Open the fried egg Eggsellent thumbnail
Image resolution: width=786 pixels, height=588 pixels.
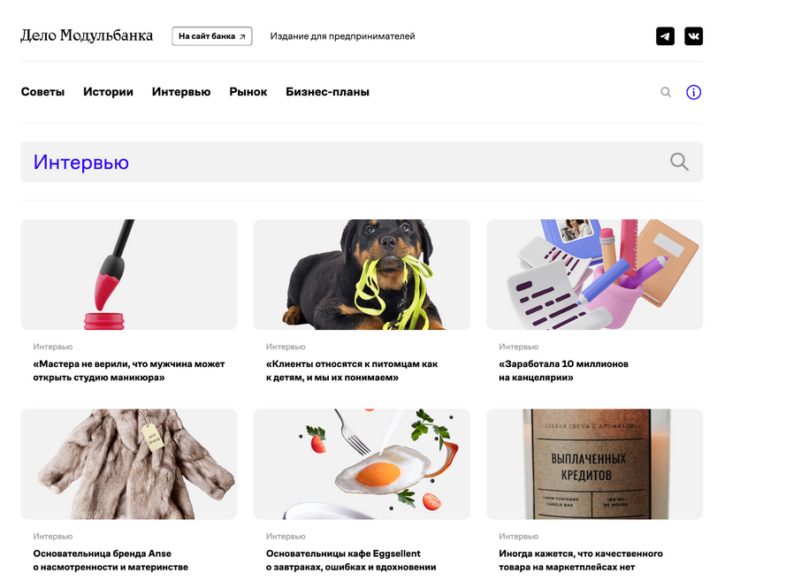pyautogui.click(x=362, y=464)
